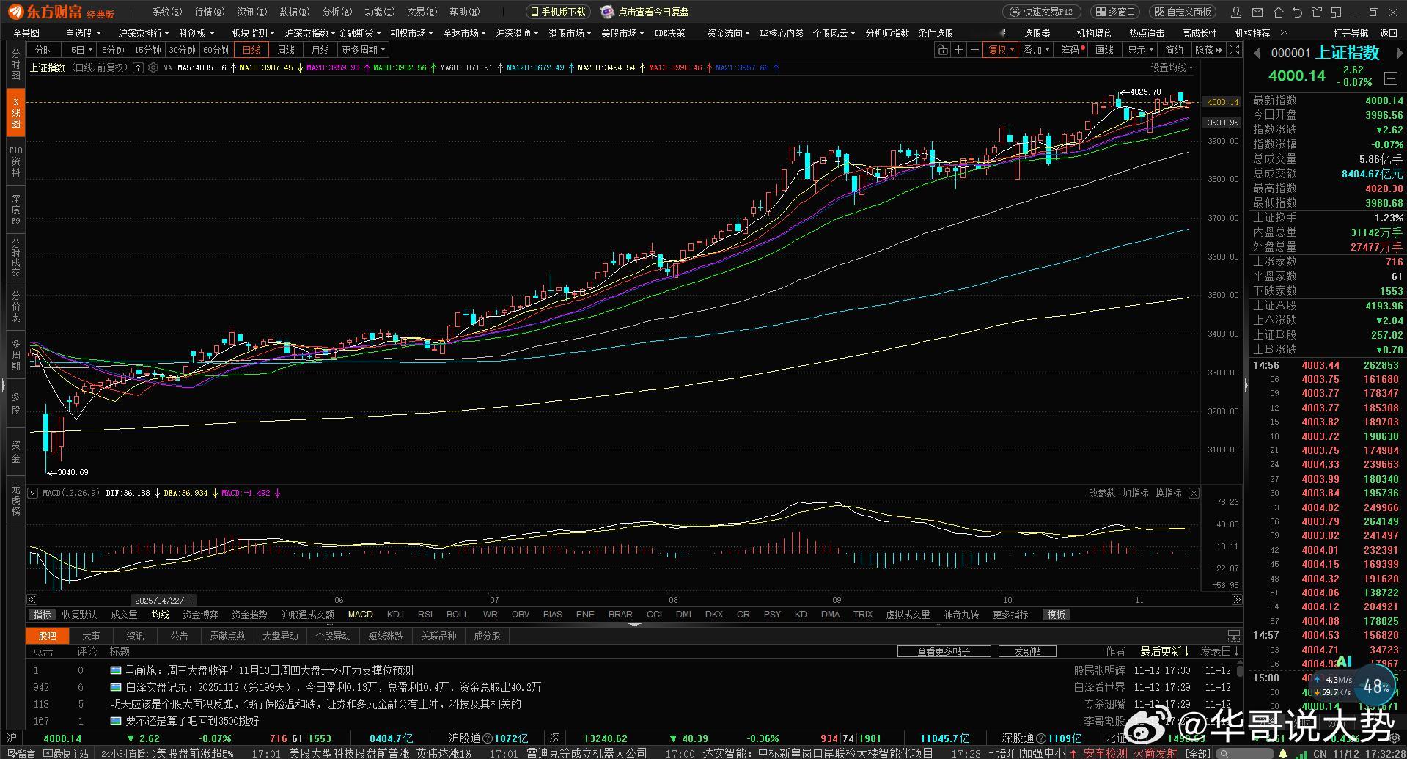
Task: Open the help question mark beside 上证指数
Action: coord(138,67)
